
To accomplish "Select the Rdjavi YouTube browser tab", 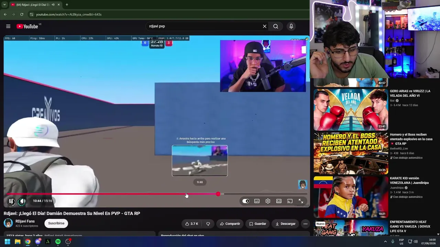I will tap(36, 5).
